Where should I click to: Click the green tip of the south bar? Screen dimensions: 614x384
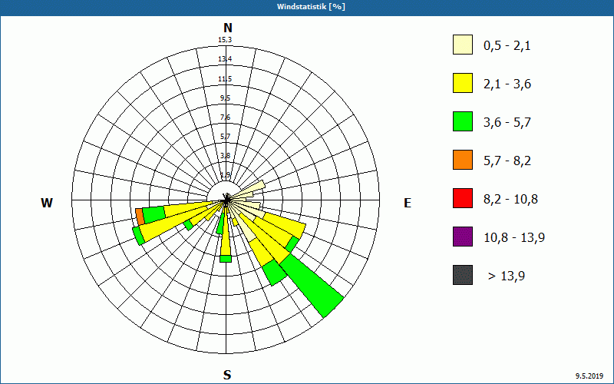coord(226,259)
